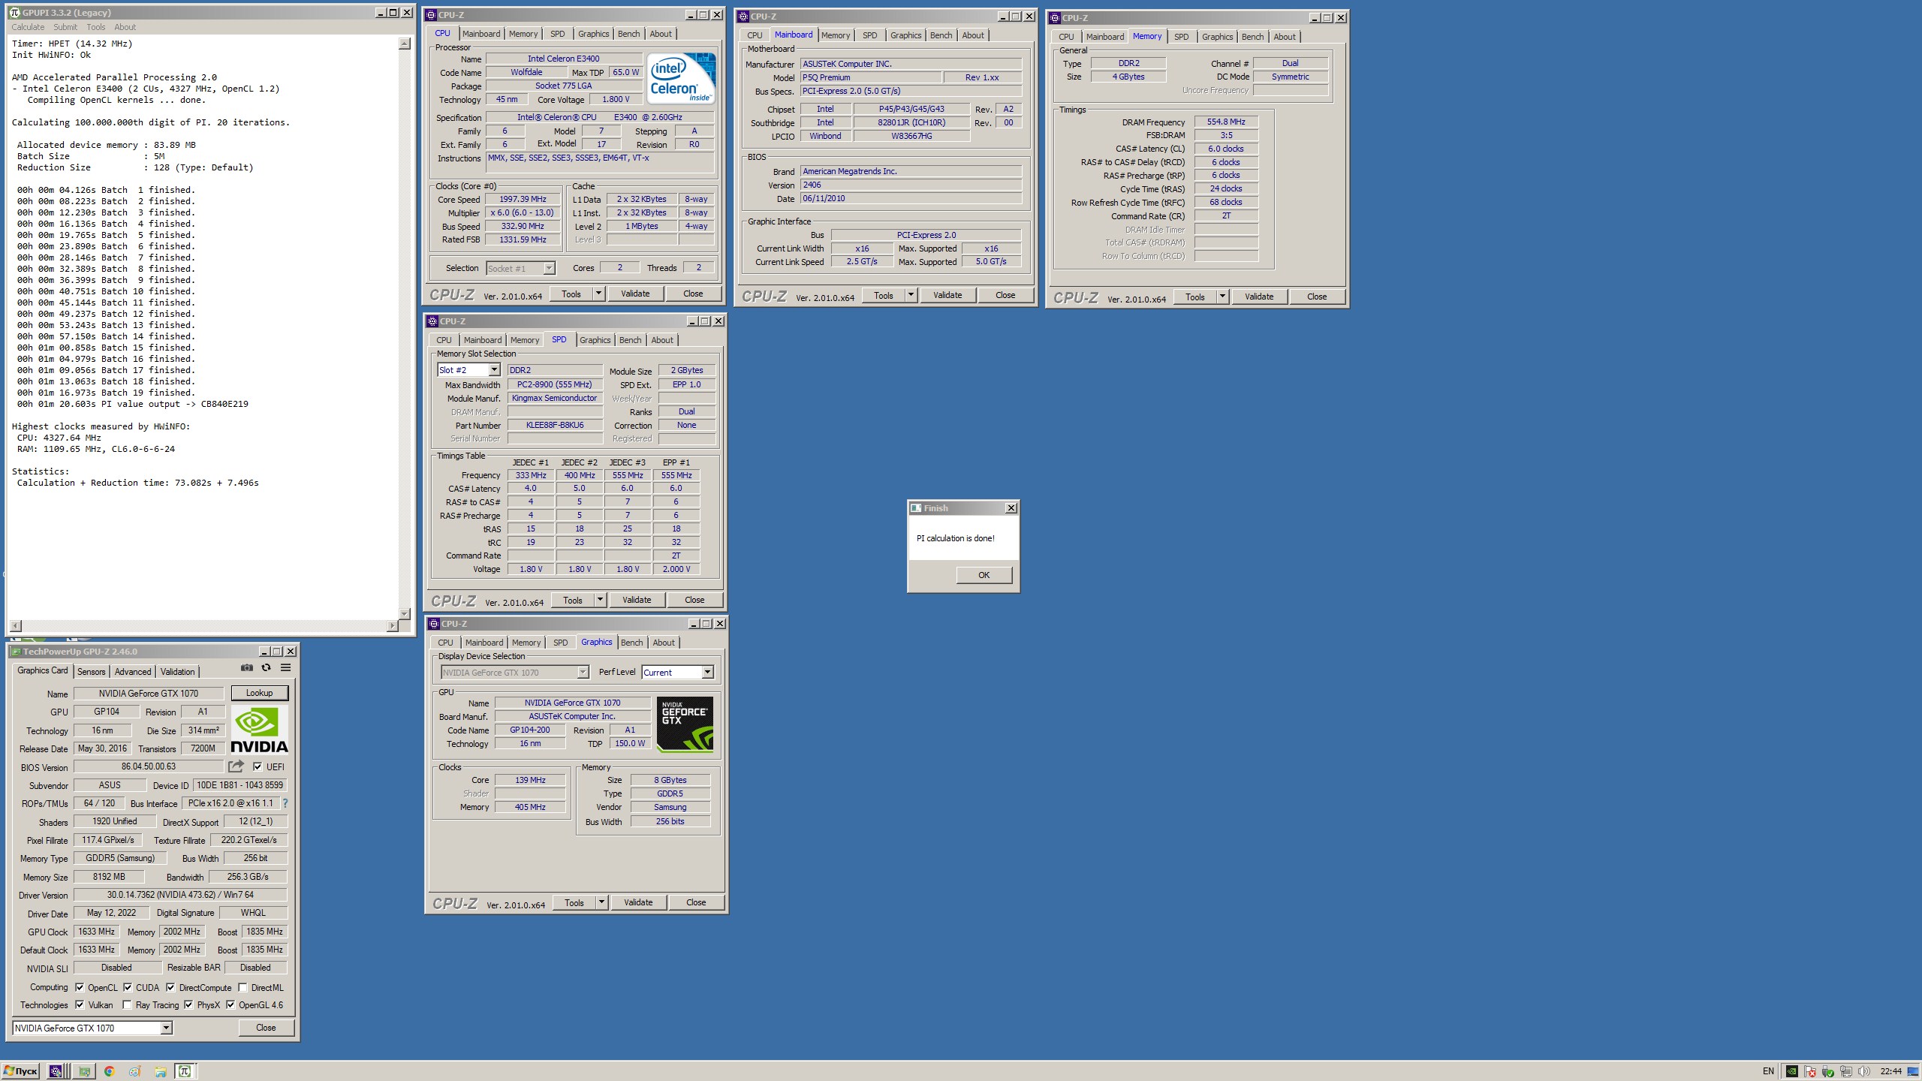Open the Slot #2 memory slot dropdown
Image resolution: width=1922 pixels, height=1081 pixels.
click(494, 370)
